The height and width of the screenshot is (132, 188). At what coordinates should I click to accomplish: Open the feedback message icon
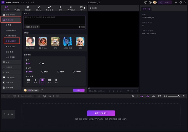coord(146,2)
